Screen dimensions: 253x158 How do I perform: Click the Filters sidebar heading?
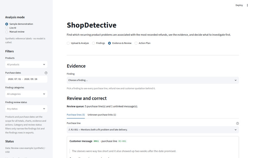coord(9,51)
